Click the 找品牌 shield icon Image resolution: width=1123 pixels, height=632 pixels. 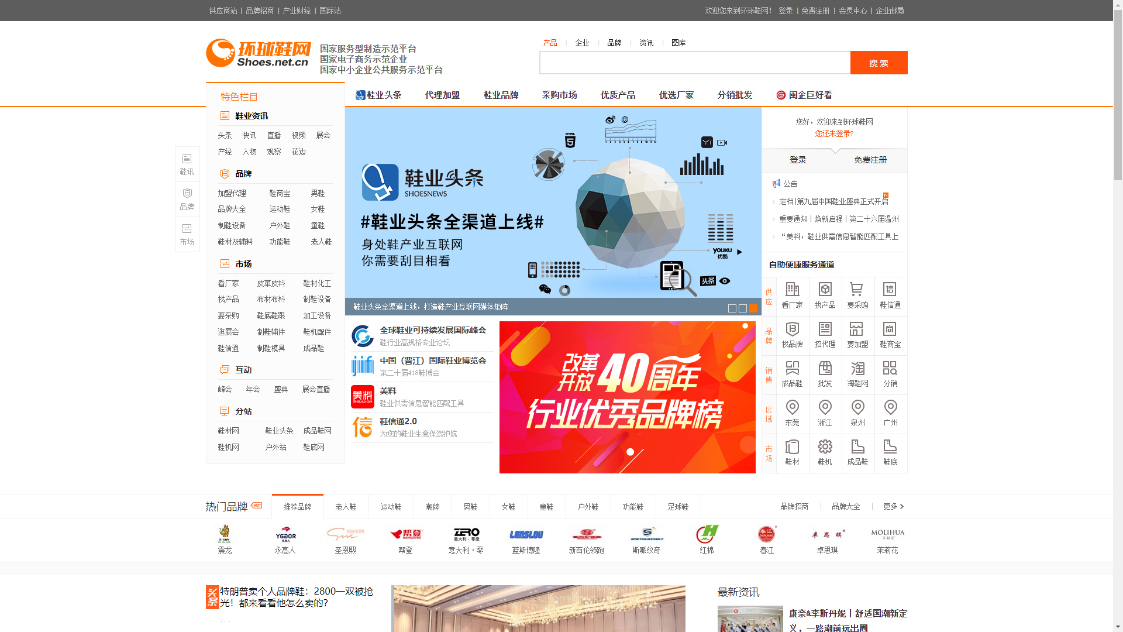pyautogui.click(x=792, y=329)
